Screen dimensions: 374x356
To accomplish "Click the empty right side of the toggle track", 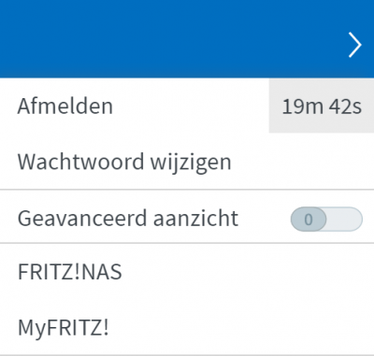I will tap(344, 219).
